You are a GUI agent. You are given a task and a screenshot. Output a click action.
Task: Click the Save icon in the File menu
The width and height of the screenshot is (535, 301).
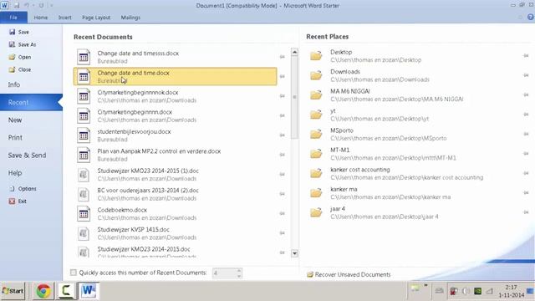tap(13, 32)
